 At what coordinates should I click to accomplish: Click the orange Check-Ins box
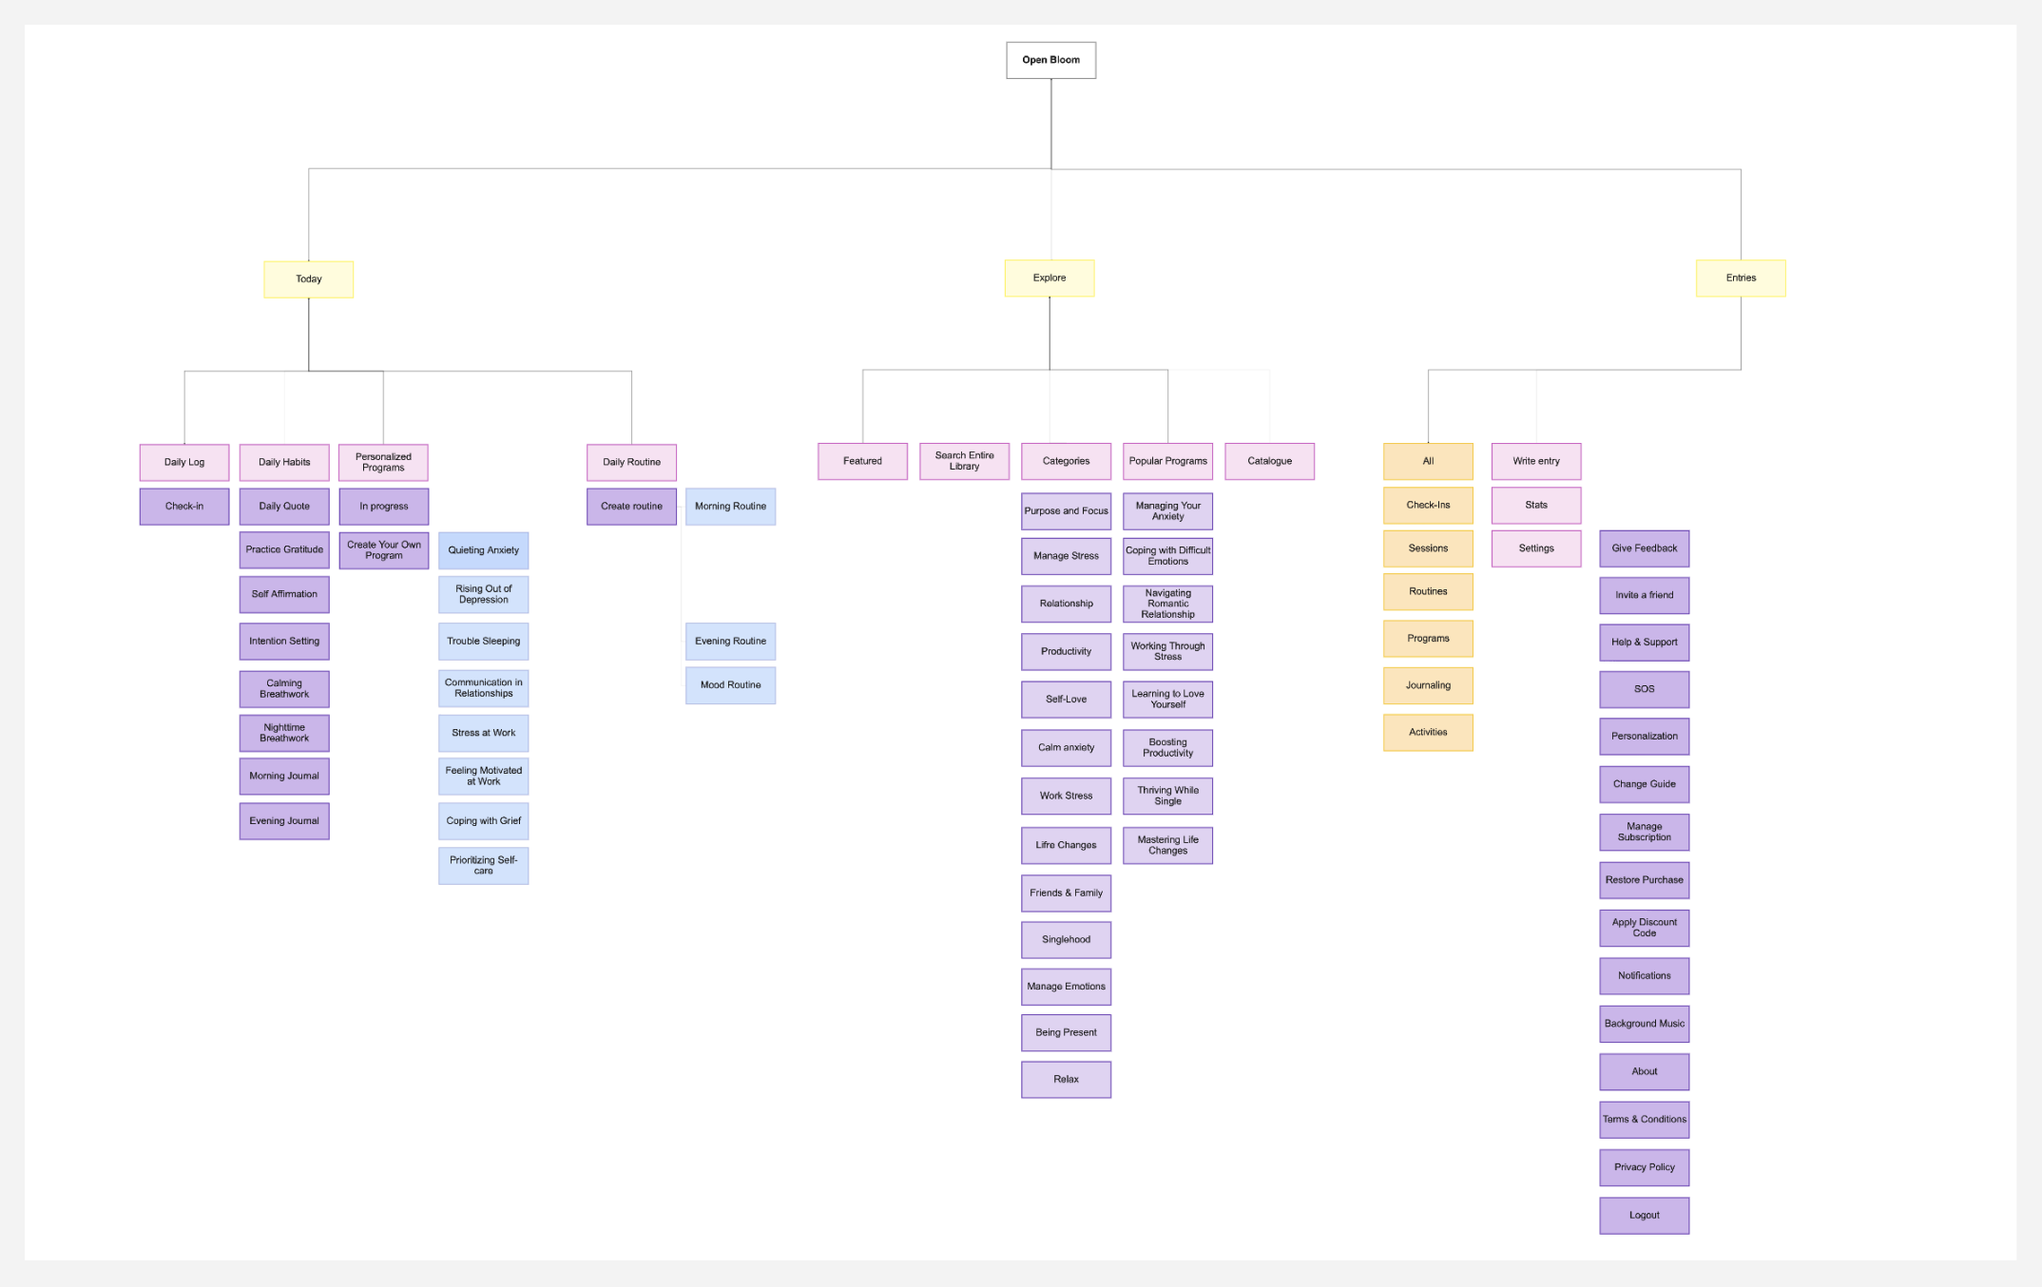click(1427, 506)
